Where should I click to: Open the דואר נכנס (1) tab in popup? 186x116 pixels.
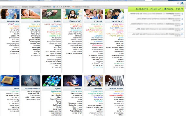[156, 9]
